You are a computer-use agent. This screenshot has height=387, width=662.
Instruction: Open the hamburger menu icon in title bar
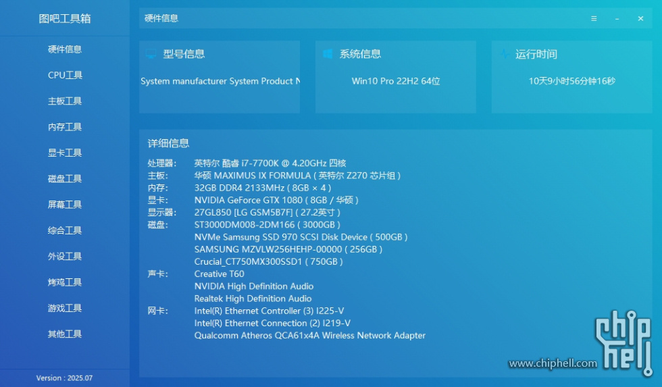pyautogui.click(x=594, y=18)
